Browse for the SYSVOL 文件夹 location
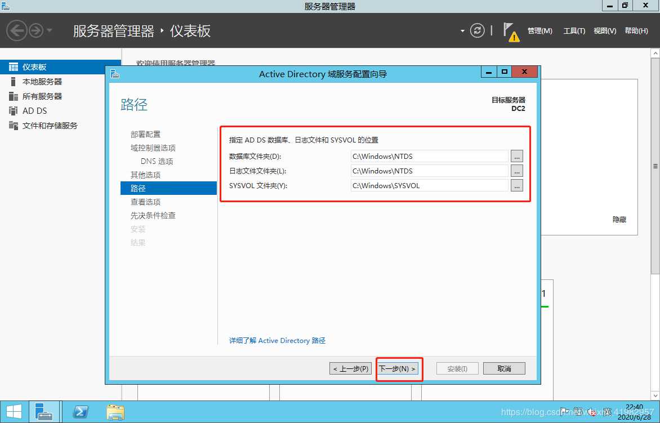 coord(517,186)
